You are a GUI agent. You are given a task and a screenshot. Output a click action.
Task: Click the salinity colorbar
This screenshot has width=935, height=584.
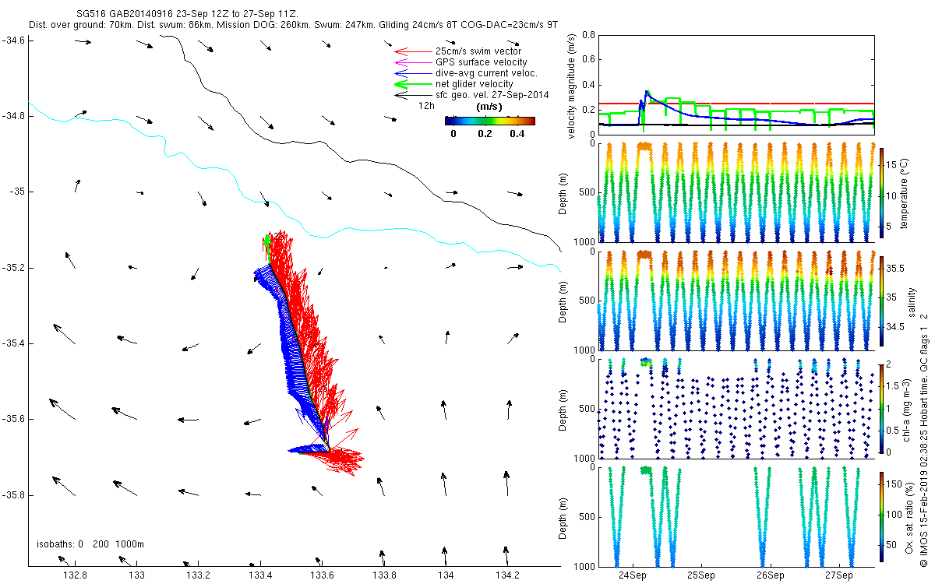coord(881,301)
